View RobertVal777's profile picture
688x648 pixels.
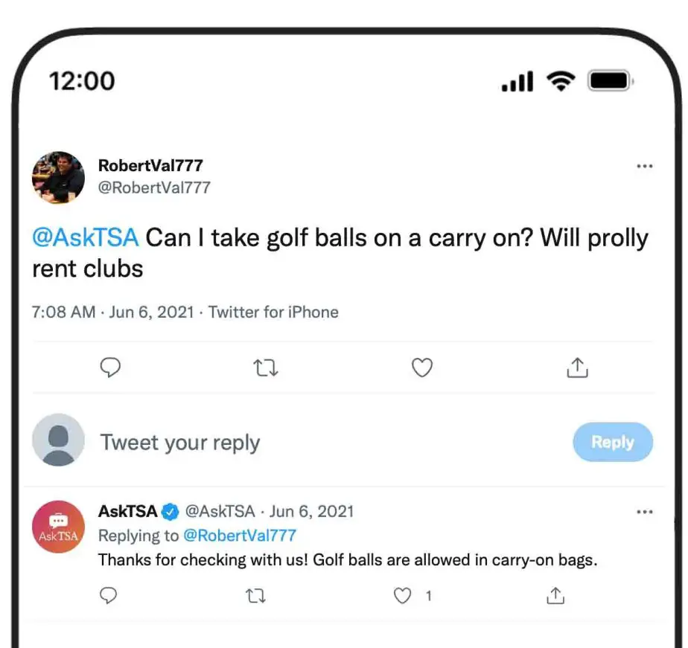coord(58,177)
